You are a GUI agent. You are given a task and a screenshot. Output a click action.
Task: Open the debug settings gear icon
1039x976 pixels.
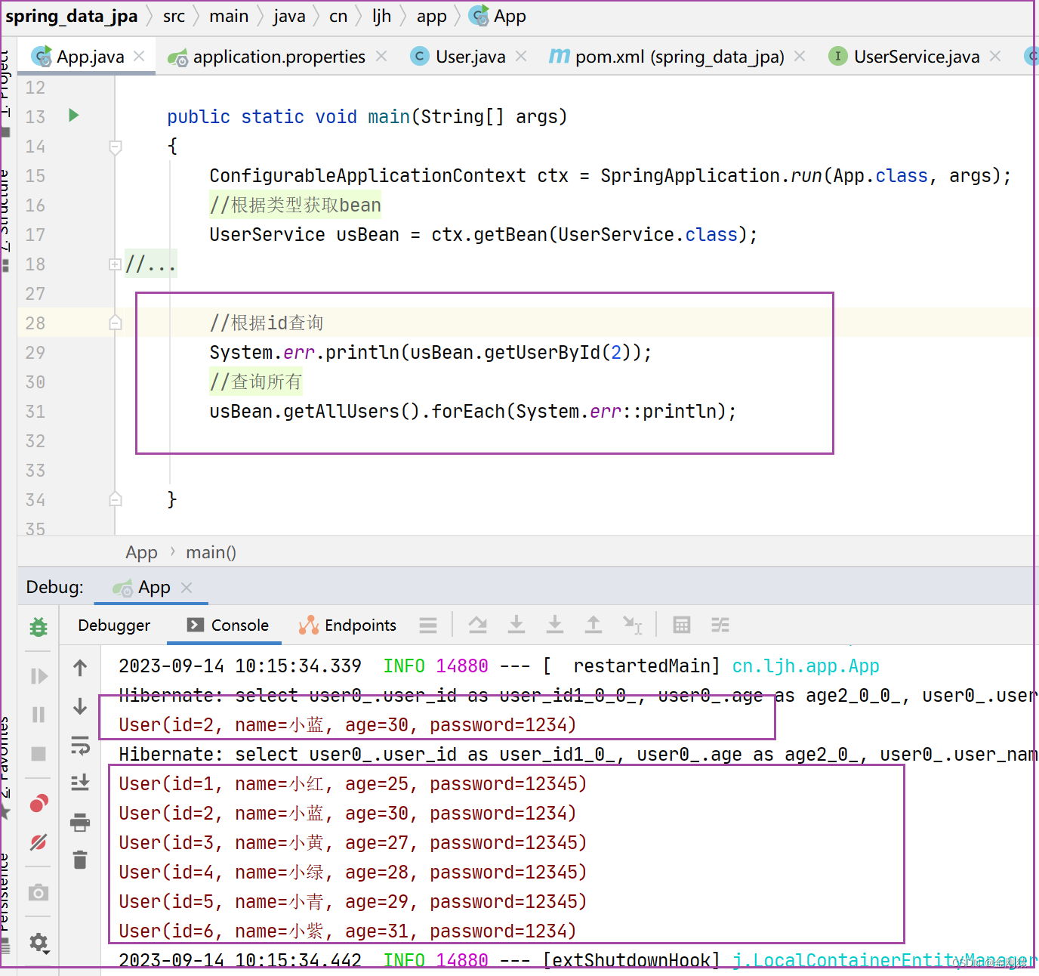(39, 942)
